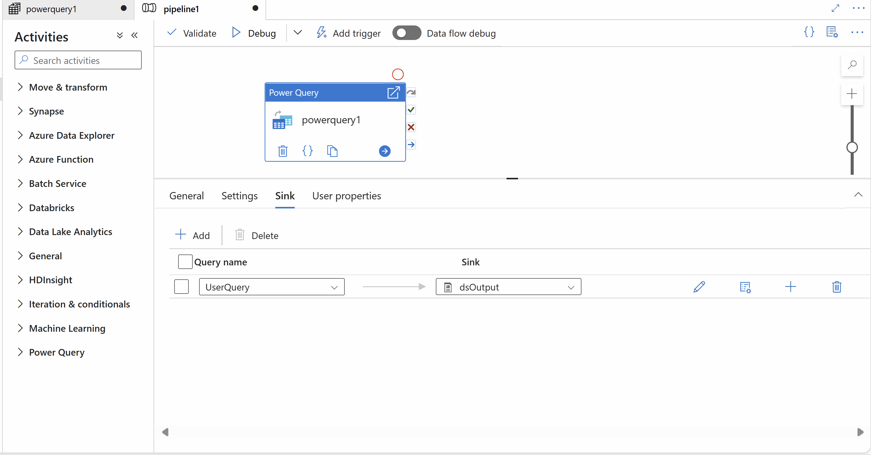Image resolution: width=871 pixels, height=455 pixels.
Task: Enable Data flow debug
Action: point(406,33)
